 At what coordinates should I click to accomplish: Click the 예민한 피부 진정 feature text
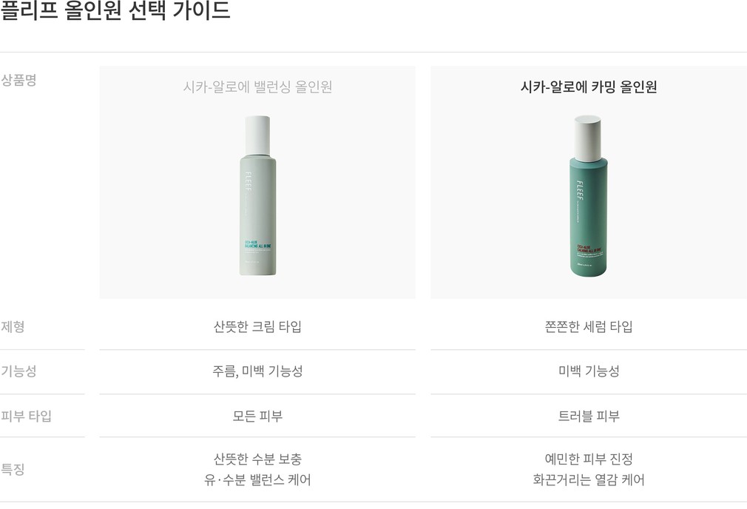pos(589,459)
